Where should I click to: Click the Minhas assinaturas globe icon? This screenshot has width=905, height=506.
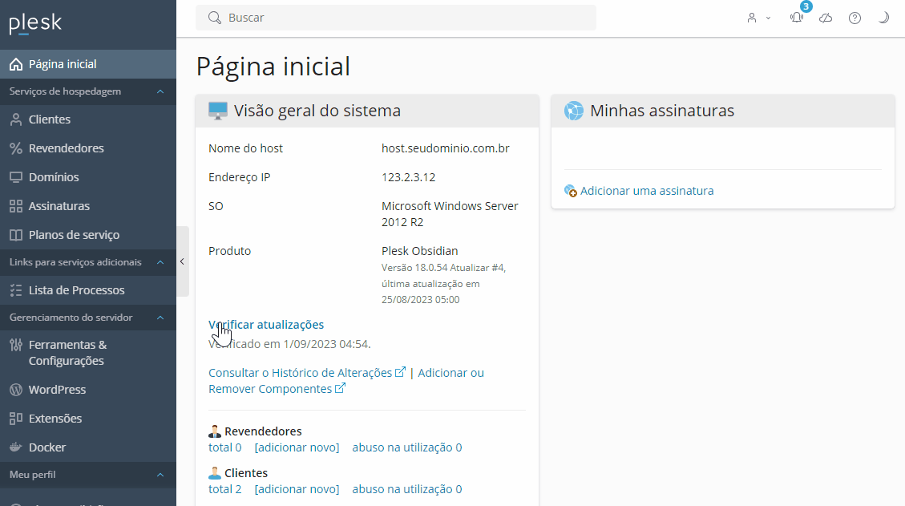[x=574, y=111]
